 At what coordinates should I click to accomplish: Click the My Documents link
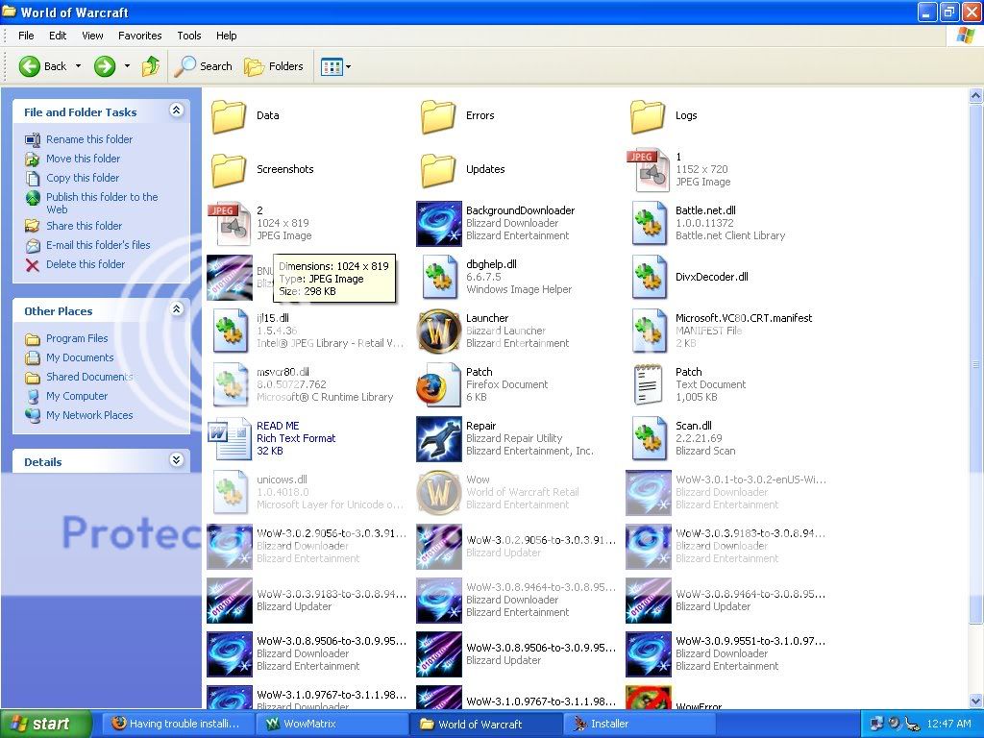coord(80,357)
